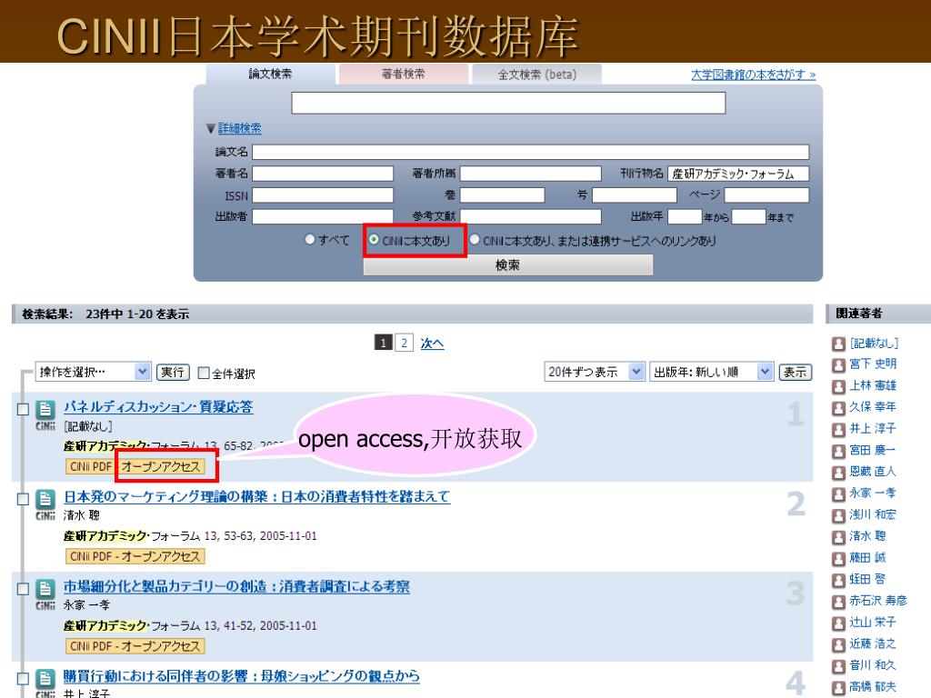Viewport: 931px width, 698px height.
Task: Open the 論文検索 tab
Action: pos(271,75)
